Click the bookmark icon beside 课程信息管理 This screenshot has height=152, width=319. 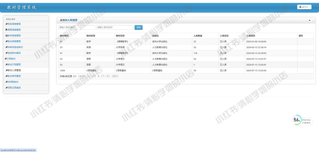tap(6, 30)
